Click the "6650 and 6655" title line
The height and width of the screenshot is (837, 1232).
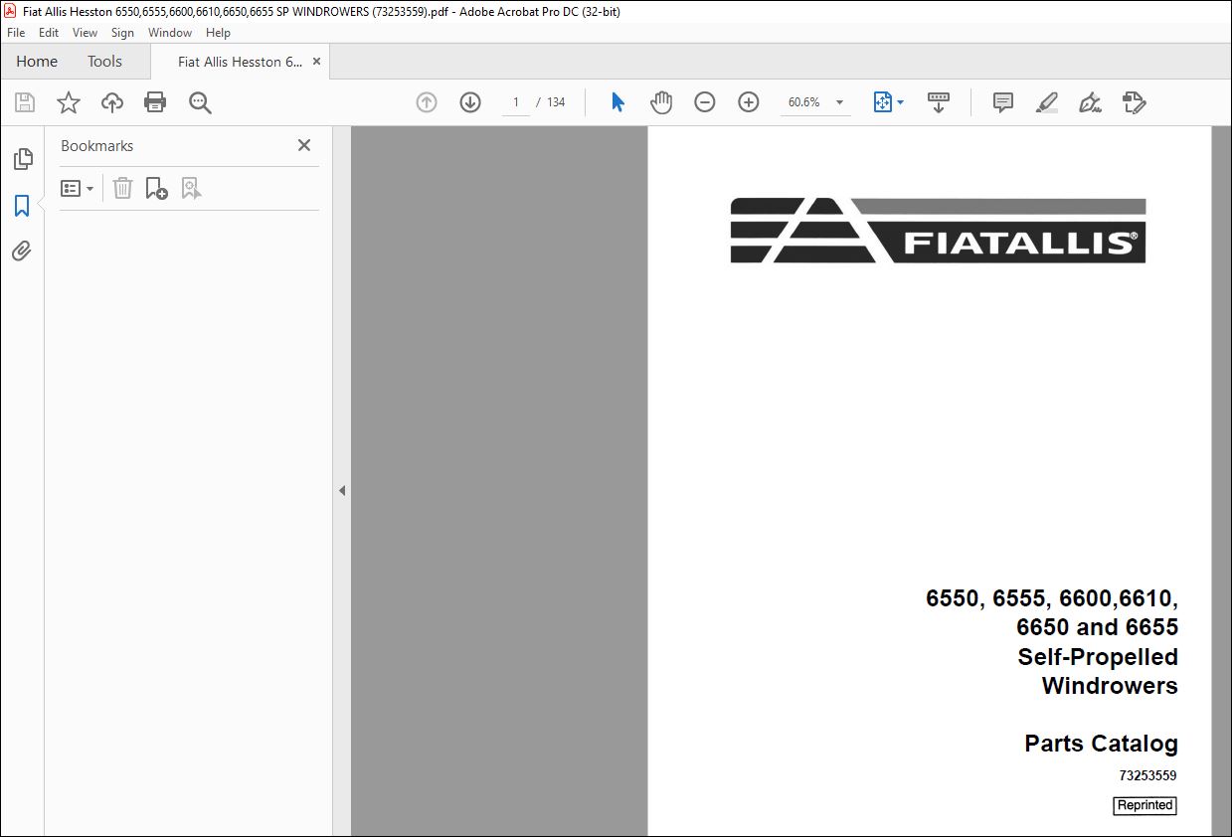click(1097, 627)
